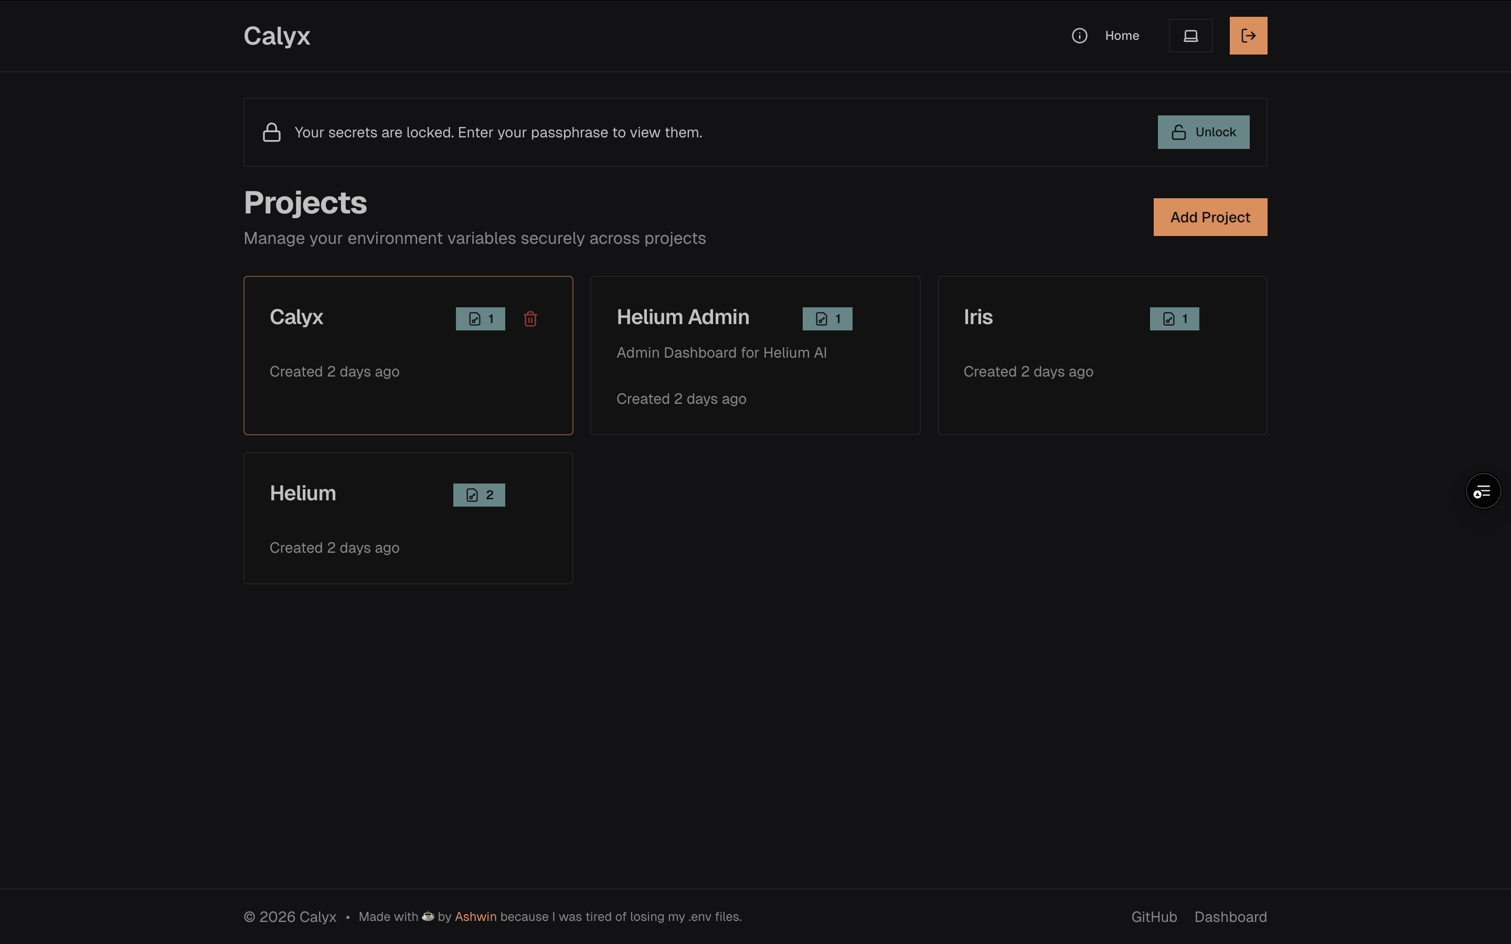Visit the Ashwin link in the footer
The height and width of the screenshot is (944, 1511).
point(475,917)
